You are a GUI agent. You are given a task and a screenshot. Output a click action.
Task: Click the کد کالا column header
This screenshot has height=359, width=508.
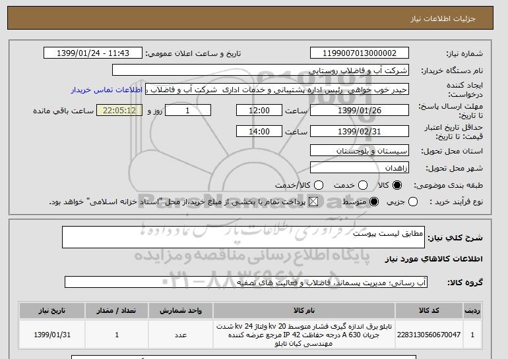429,310
